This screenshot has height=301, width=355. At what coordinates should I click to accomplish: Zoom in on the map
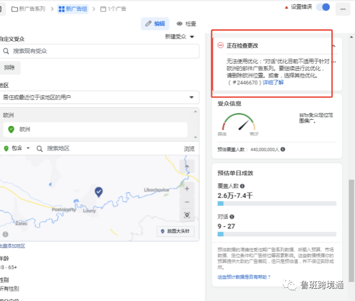coord(187,189)
